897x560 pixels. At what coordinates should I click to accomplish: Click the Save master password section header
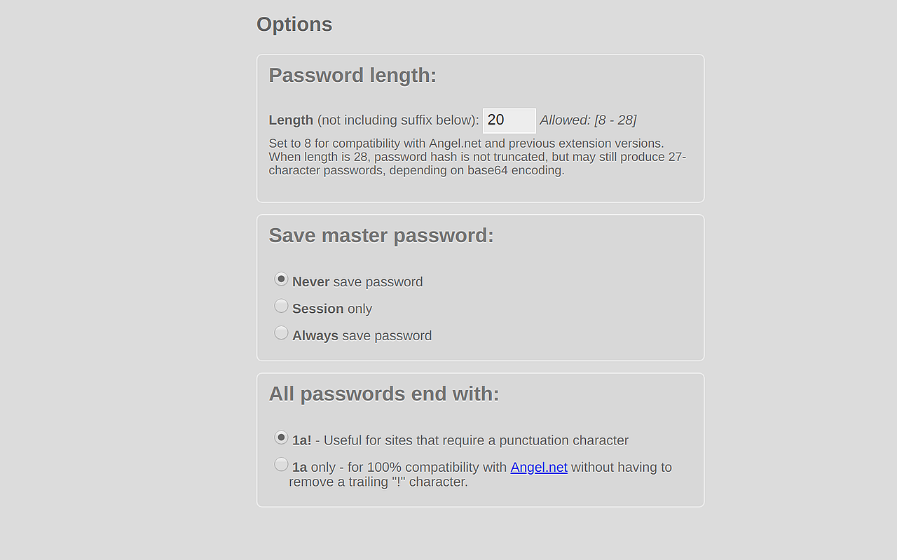pyautogui.click(x=381, y=235)
